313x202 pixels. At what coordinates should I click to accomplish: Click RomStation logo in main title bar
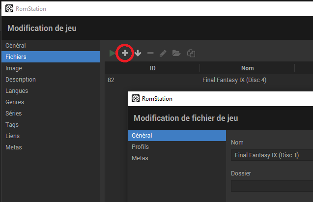click(x=9, y=9)
